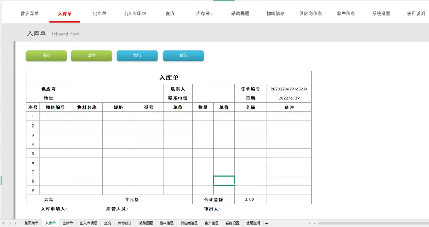Switch to the 出入库明细 sheet tab

[x=89, y=223]
